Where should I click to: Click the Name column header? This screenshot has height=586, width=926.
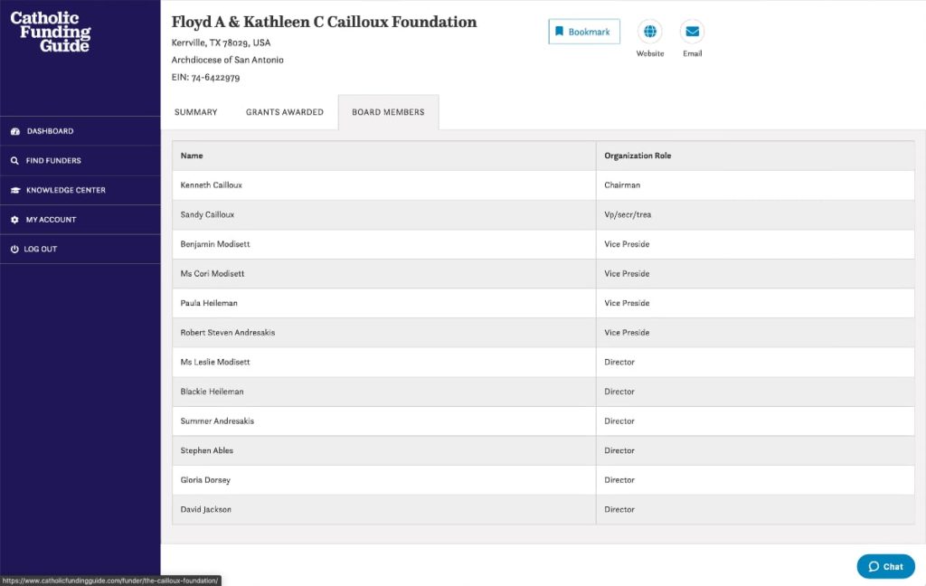point(192,156)
